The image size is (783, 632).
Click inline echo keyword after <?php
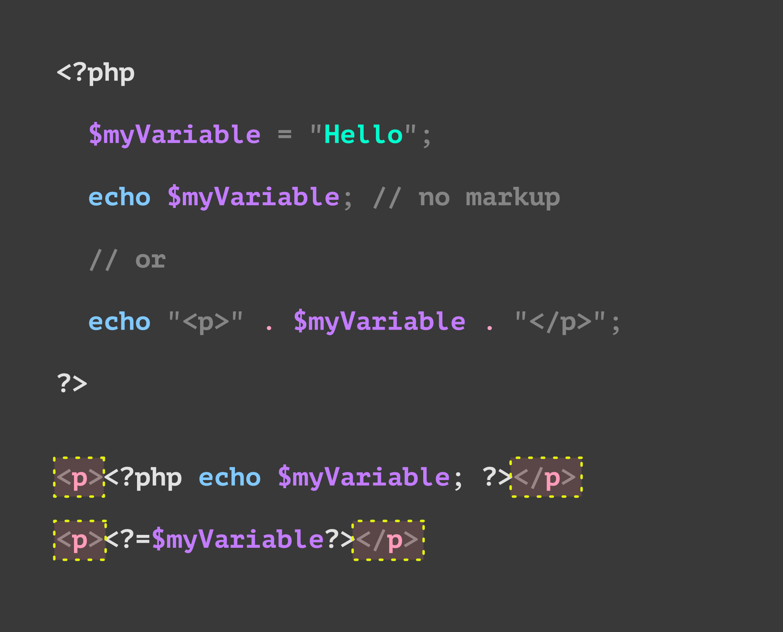point(230,477)
